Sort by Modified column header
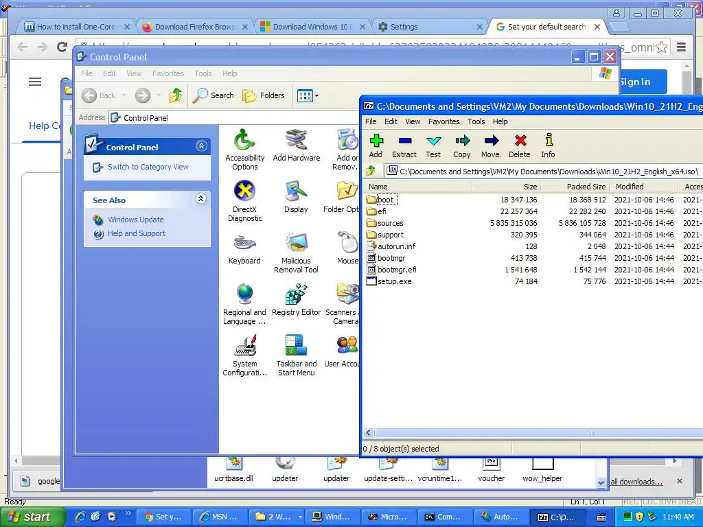703x527 pixels. (x=643, y=187)
